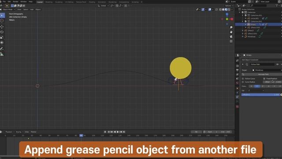Select the Cursor tool in toolbar
Viewport: 282px width, 159px height.
2,21
